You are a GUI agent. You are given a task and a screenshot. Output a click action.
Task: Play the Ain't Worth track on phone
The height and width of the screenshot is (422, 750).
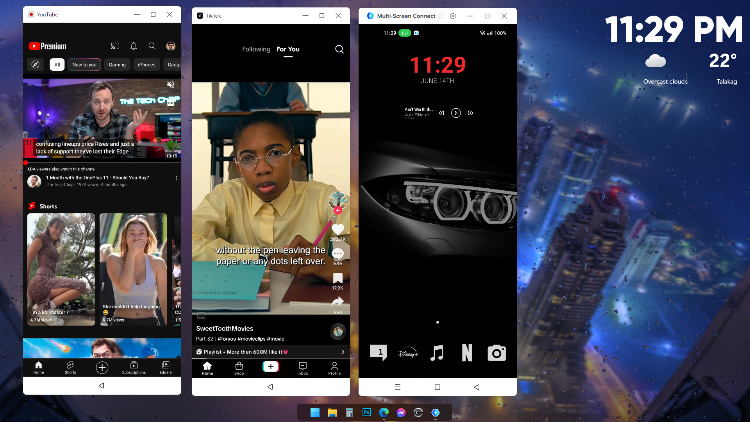[456, 113]
